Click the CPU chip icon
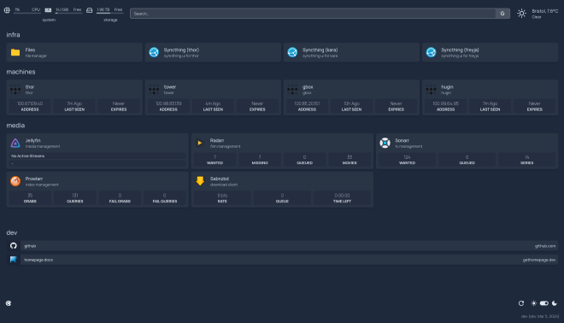Screen dimensions: 564x323 click(7, 10)
